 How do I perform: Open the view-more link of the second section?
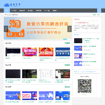[67, 65]
